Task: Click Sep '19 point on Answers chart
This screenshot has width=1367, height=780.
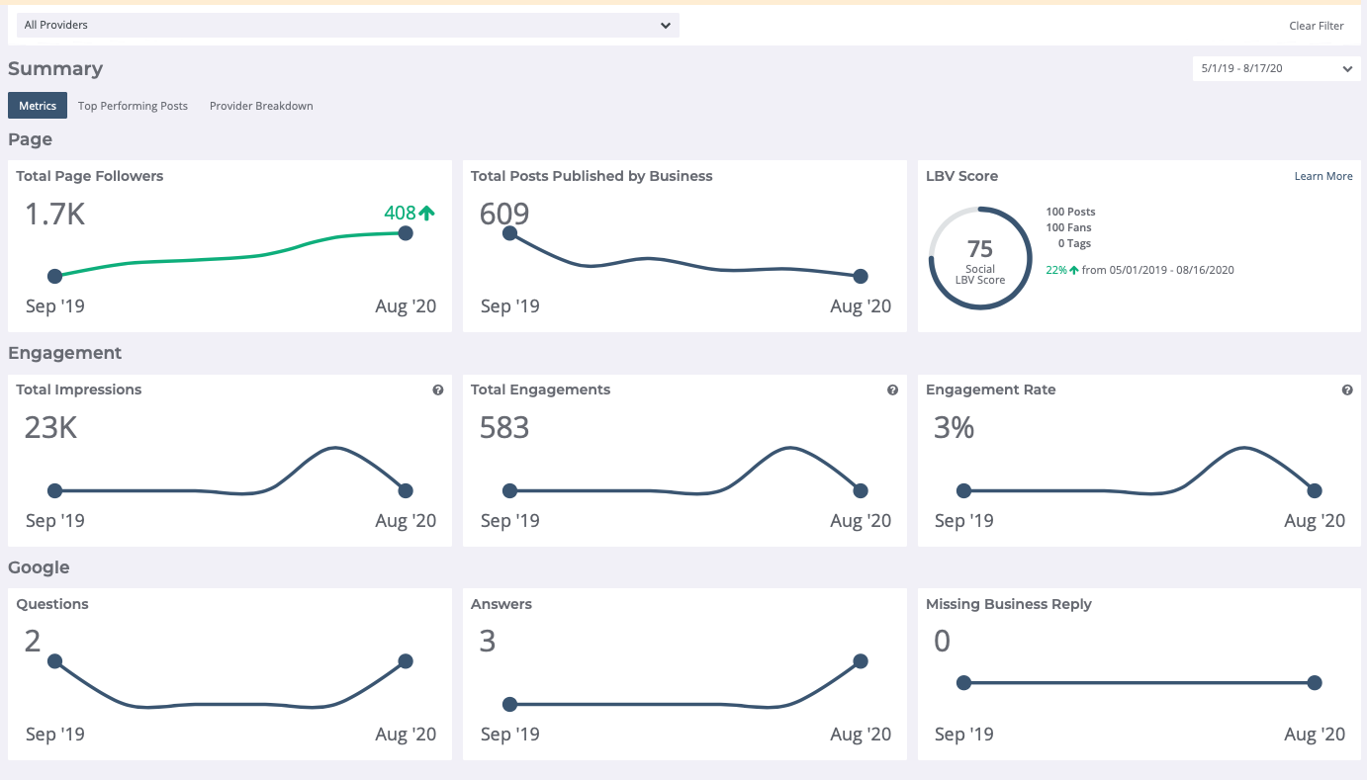Action: 509,704
